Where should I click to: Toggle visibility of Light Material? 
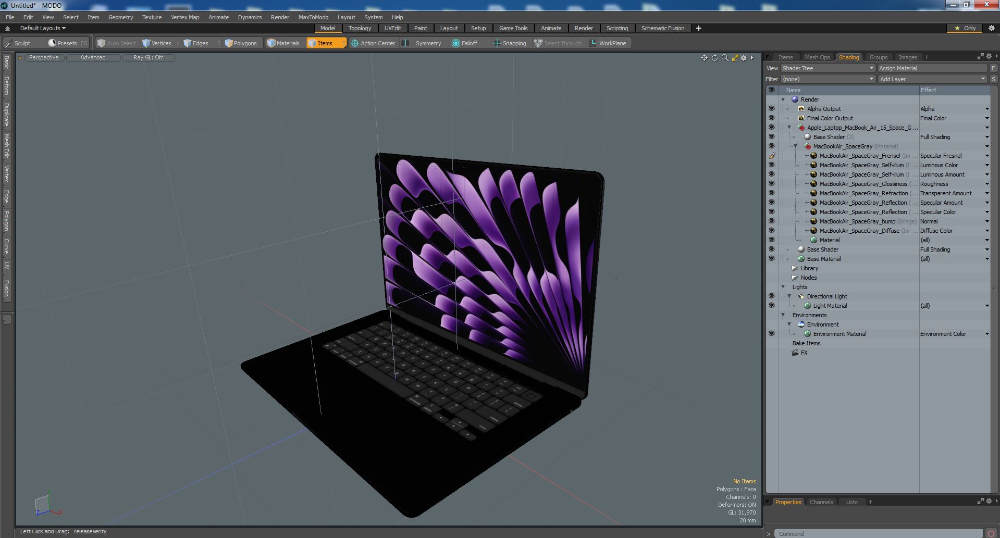(771, 306)
